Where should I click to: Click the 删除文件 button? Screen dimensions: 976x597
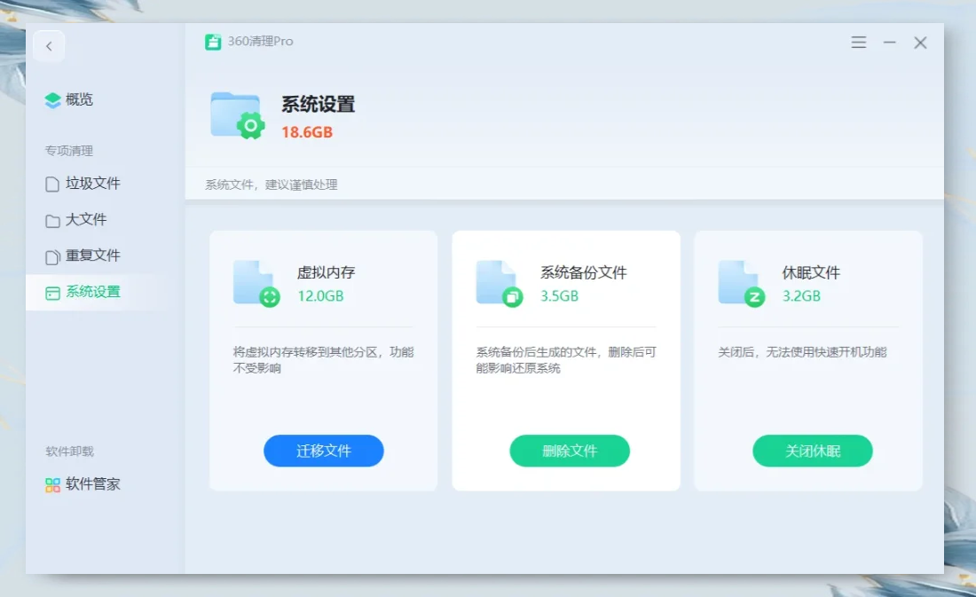pyautogui.click(x=570, y=451)
